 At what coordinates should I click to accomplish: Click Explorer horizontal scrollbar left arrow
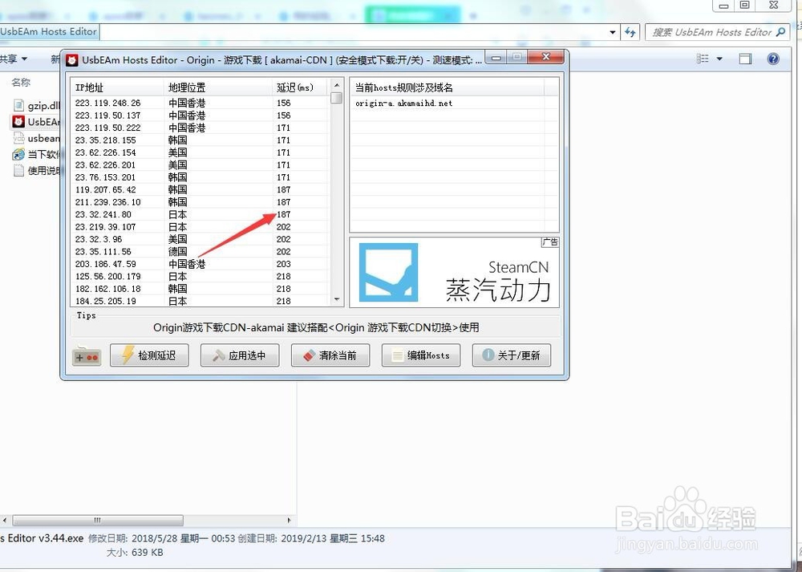[x=5, y=521]
